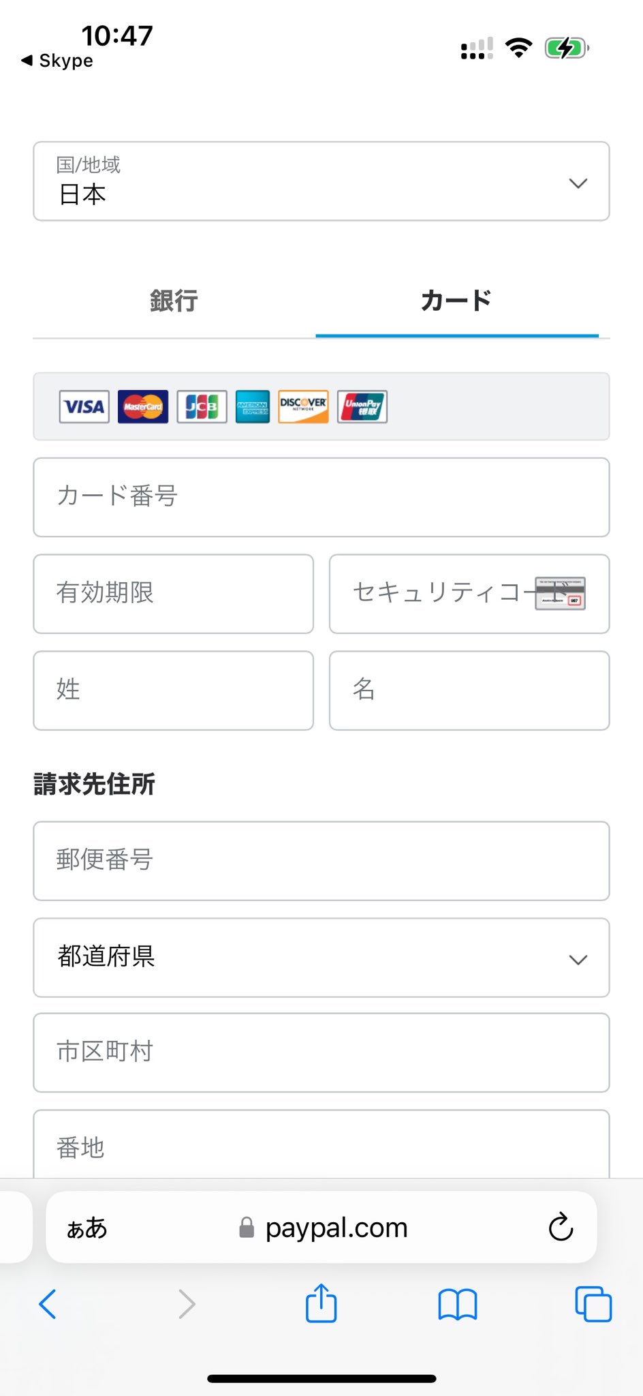The image size is (643, 1396).
Task: Tap the UnionPay card logo
Action: [x=362, y=407]
